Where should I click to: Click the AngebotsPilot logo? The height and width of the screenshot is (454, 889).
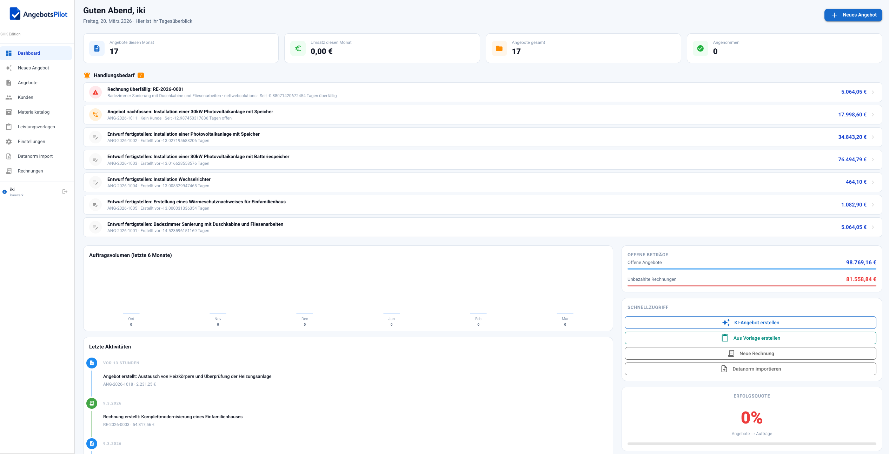[x=38, y=14]
